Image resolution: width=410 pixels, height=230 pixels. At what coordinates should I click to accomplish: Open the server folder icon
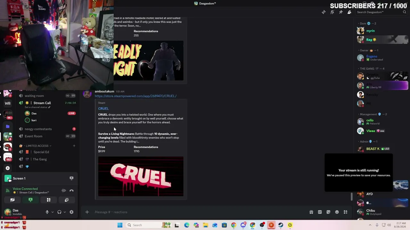tap(8, 126)
